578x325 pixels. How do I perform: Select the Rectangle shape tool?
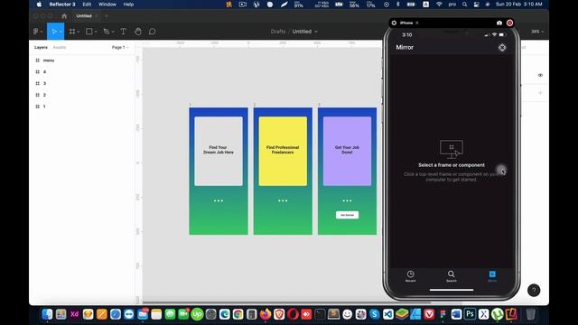89,32
